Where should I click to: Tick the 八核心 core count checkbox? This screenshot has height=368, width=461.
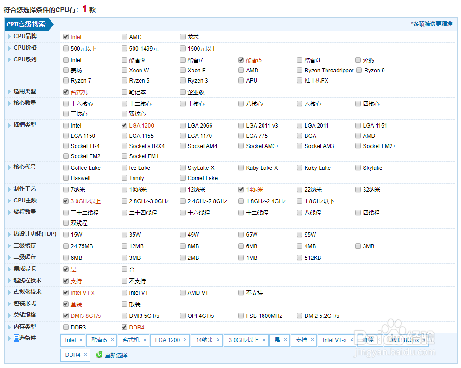pyautogui.click(x=241, y=103)
